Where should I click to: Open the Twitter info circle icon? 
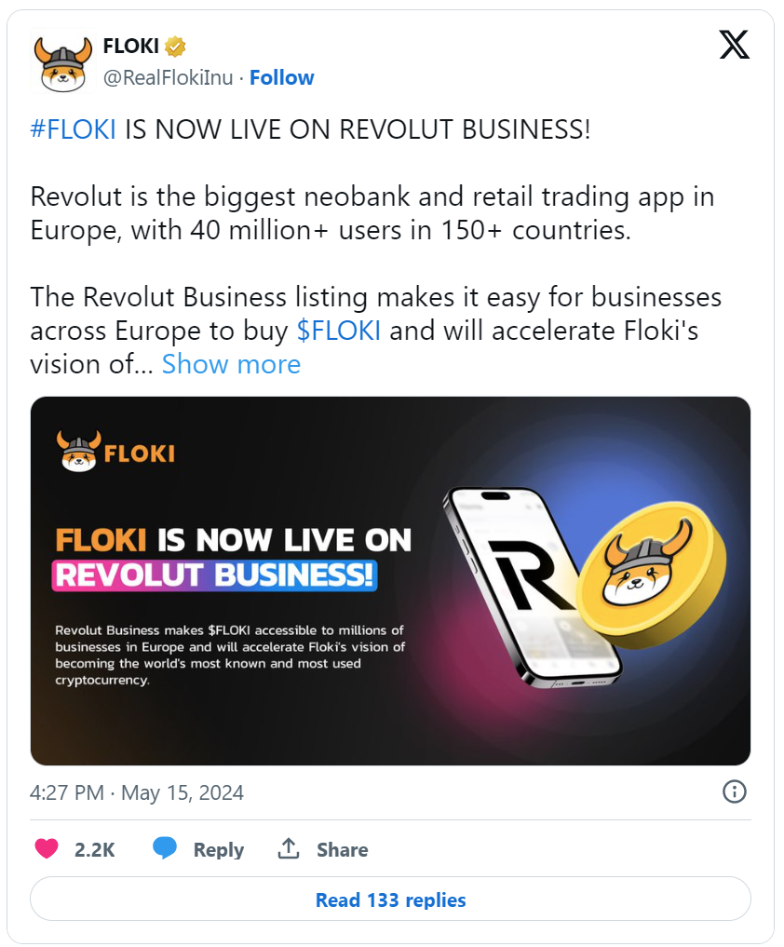coord(734,791)
